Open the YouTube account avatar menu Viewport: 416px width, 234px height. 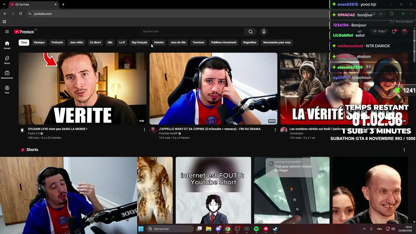click(x=405, y=32)
